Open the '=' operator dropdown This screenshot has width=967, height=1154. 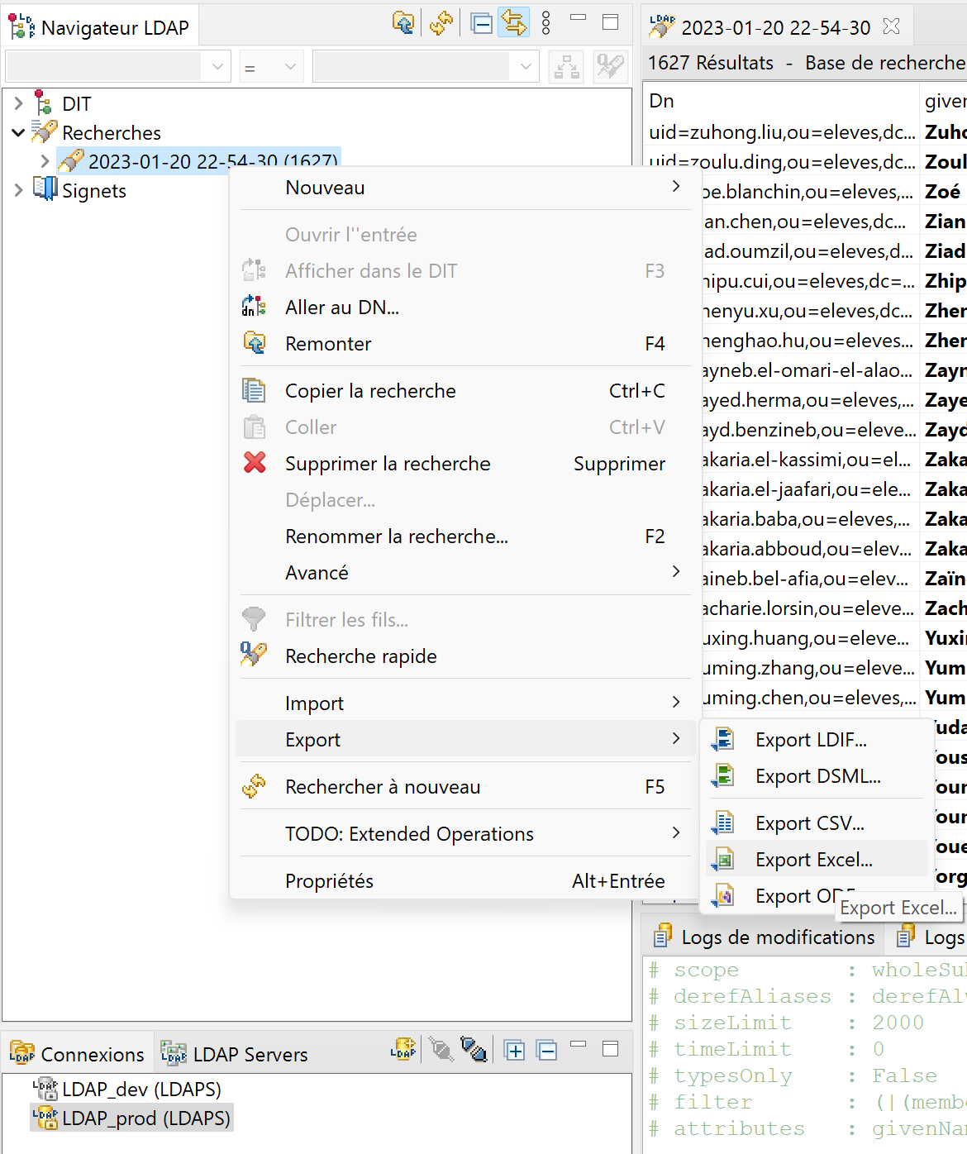tap(271, 67)
